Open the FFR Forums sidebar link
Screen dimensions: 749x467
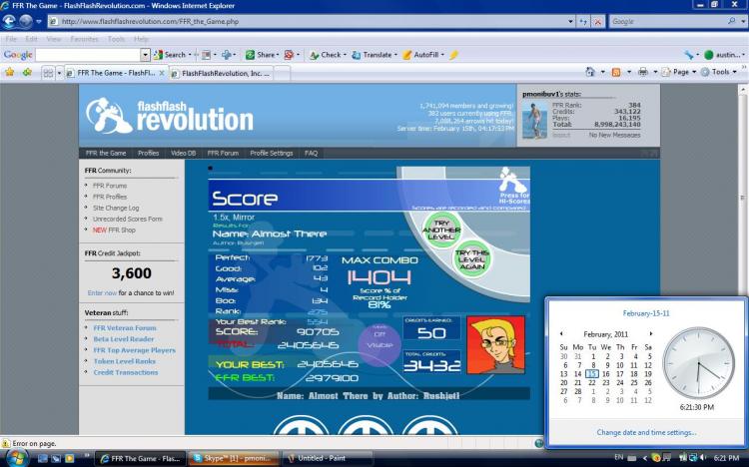[x=110, y=186]
